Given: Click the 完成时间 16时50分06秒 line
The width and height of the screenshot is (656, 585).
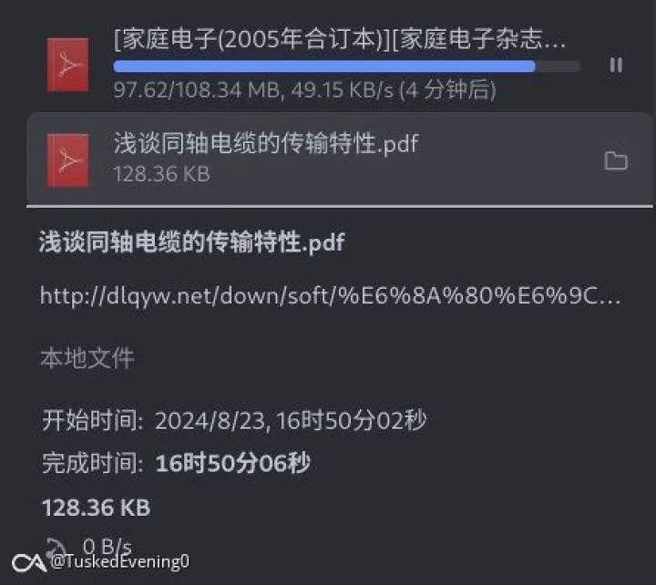Looking at the screenshot, I should pyautogui.click(x=176, y=463).
